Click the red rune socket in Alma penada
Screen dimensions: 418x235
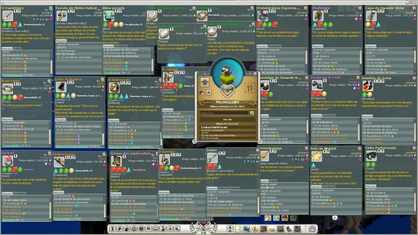coord(111,24)
